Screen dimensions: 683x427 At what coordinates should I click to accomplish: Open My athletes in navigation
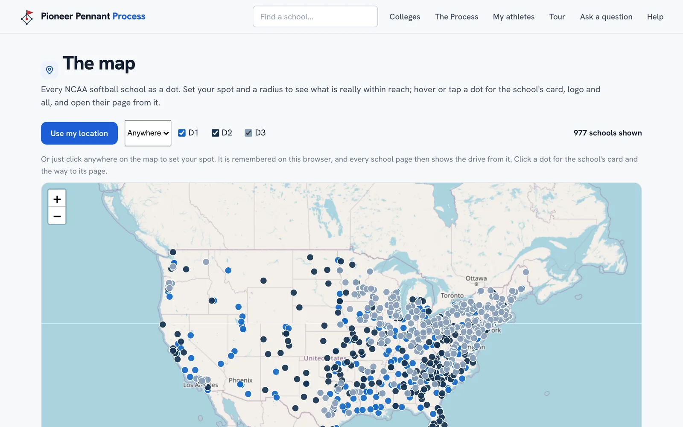514,17
